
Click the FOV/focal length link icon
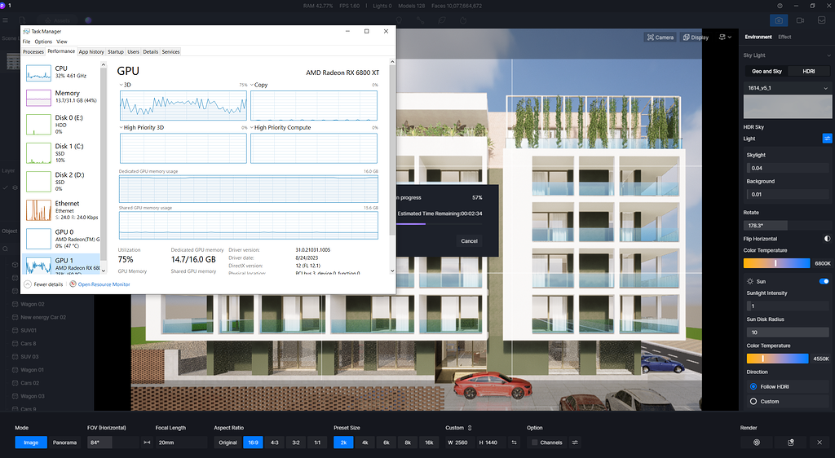tap(147, 443)
